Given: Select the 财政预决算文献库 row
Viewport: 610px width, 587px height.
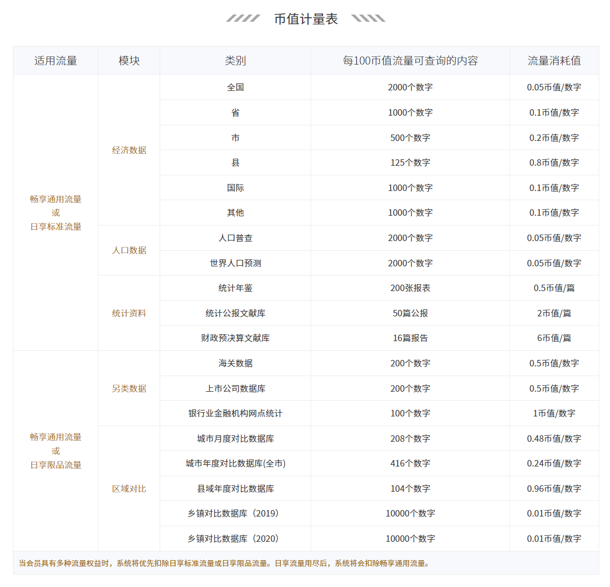Looking at the screenshot, I should pos(235,338).
